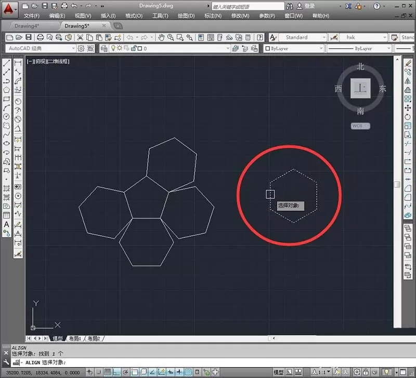Screen dimensions: 416x378
Task: Close the command line panel
Action: [x=6, y=353]
